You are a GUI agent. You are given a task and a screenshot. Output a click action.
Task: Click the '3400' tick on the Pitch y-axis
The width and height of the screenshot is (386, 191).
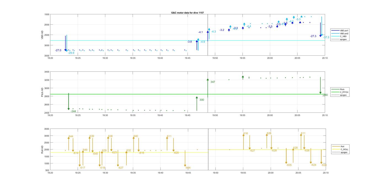(47, 72)
